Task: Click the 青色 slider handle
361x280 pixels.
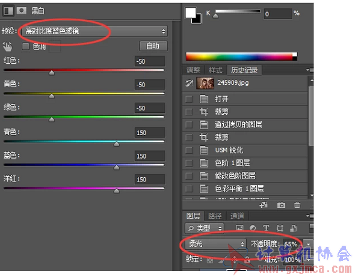Action: pos(117,144)
